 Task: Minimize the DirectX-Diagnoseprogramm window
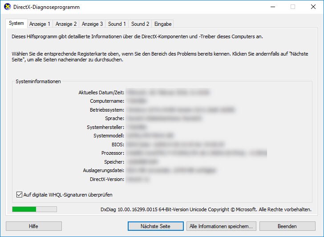click(x=273, y=7)
